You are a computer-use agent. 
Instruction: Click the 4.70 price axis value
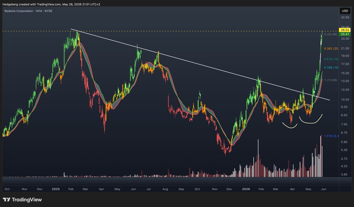[x=345, y=158]
